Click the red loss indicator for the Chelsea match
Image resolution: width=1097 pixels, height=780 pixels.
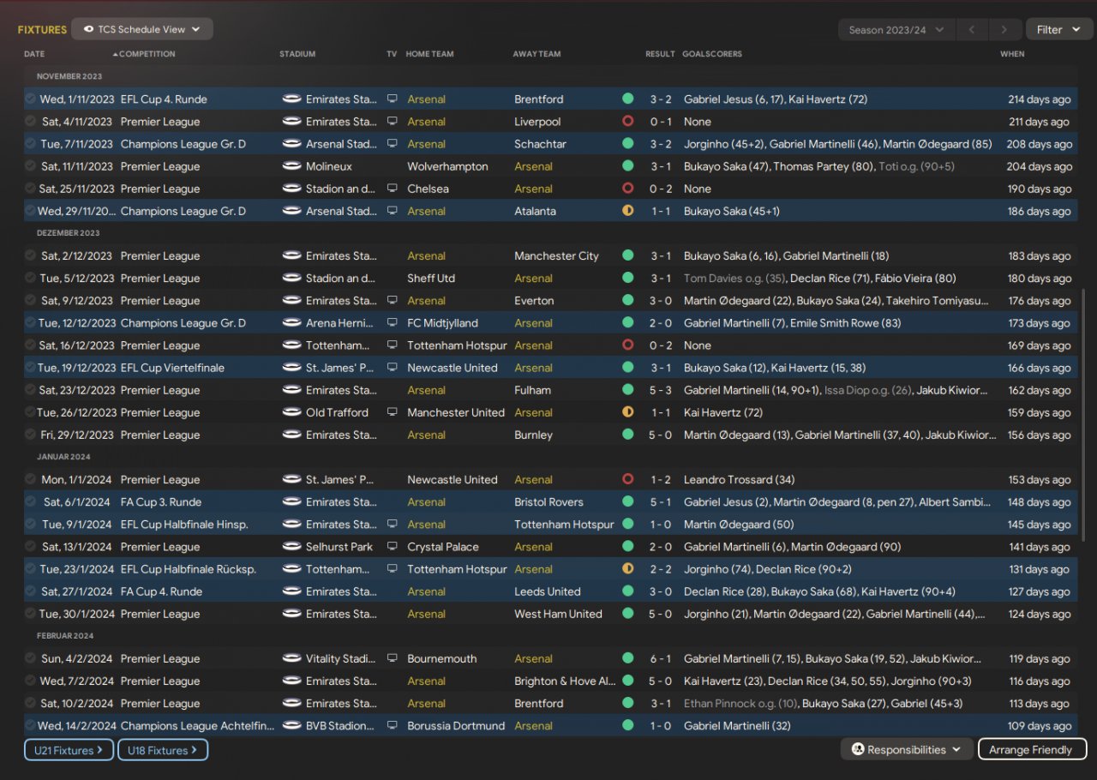(x=628, y=189)
